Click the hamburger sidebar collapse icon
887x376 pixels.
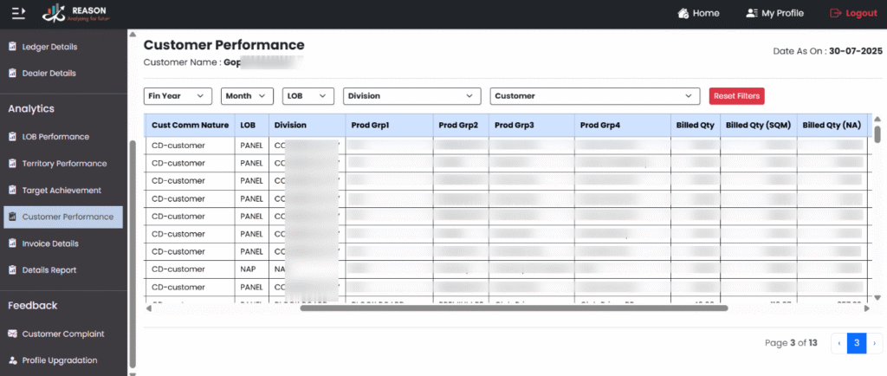coord(18,13)
